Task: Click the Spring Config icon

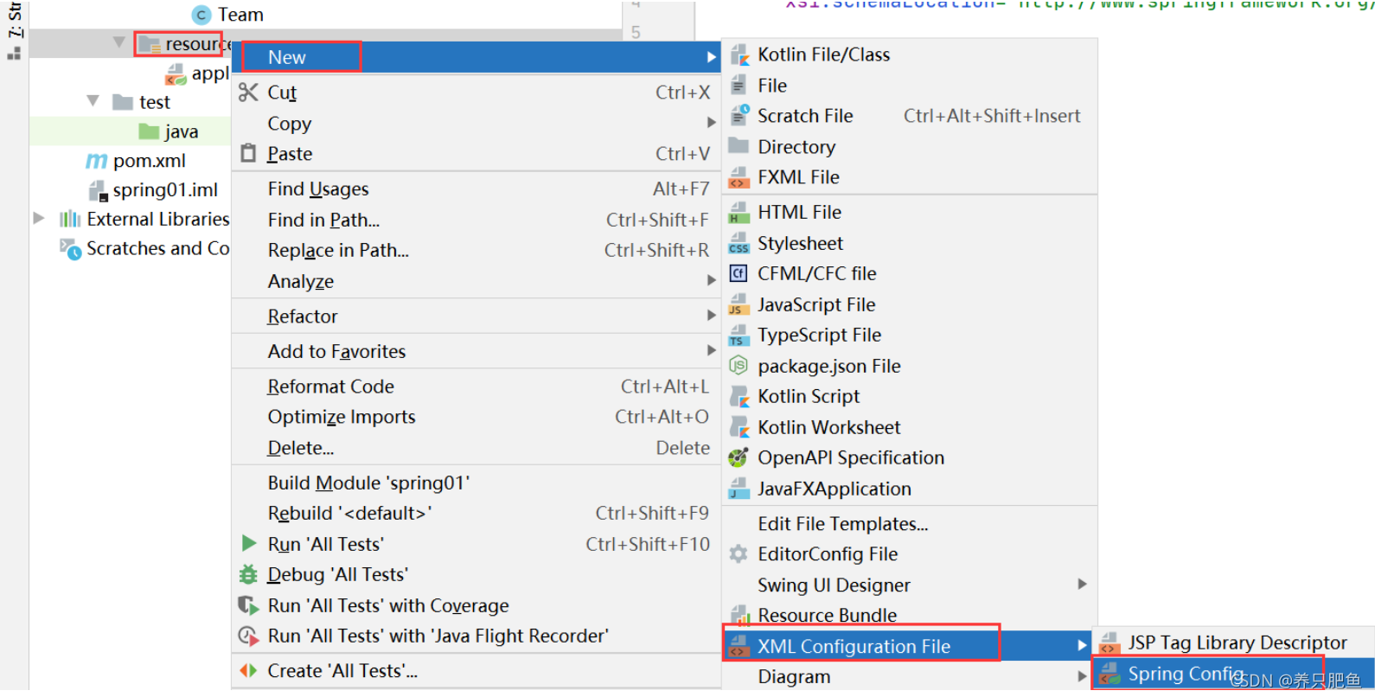Action: click(x=1110, y=674)
